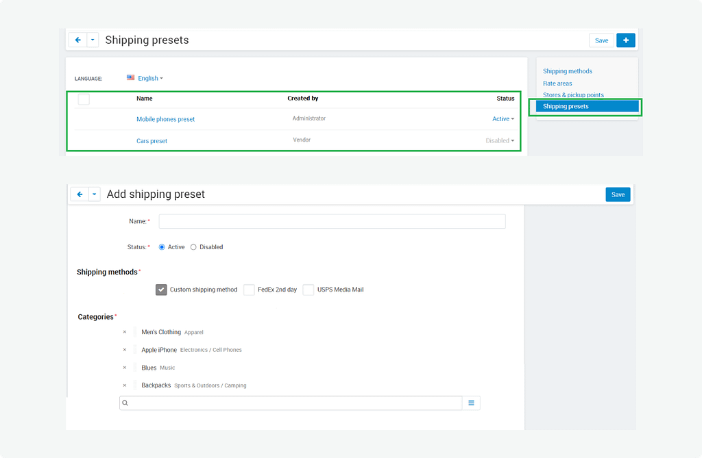702x458 pixels.
Task: Click the back arrow beside Add shipping preset
Action: point(80,194)
